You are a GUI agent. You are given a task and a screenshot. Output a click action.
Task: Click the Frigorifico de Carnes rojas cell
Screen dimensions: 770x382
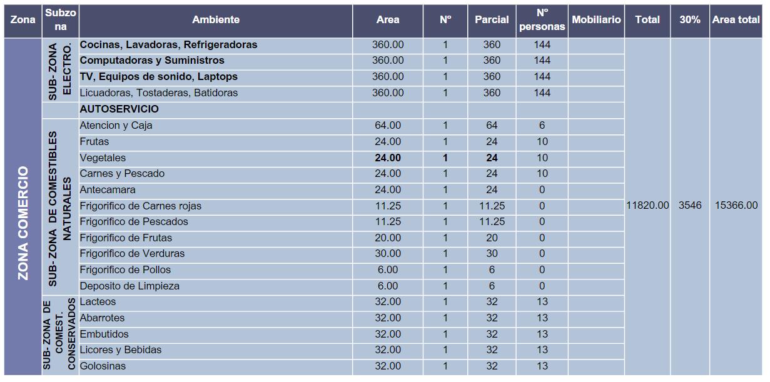pyautogui.click(x=216, y=206)
